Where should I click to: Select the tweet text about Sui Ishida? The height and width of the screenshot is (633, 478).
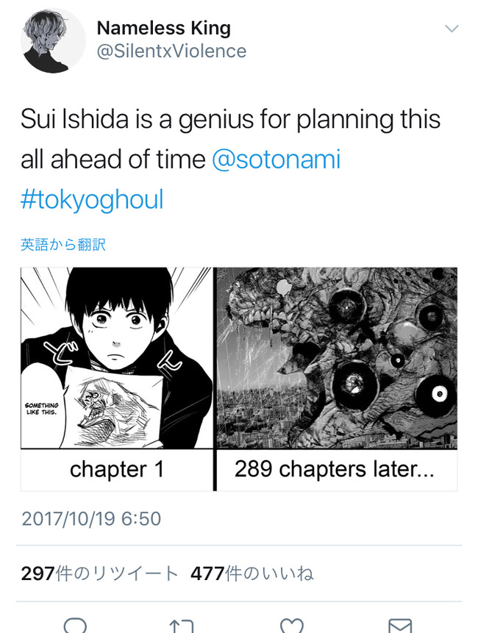coord(230,159)
